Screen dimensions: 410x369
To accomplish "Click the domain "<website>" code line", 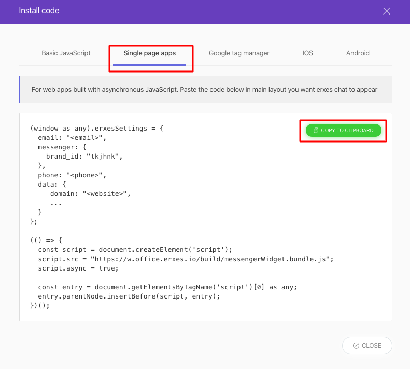I will tap(90, 193).
